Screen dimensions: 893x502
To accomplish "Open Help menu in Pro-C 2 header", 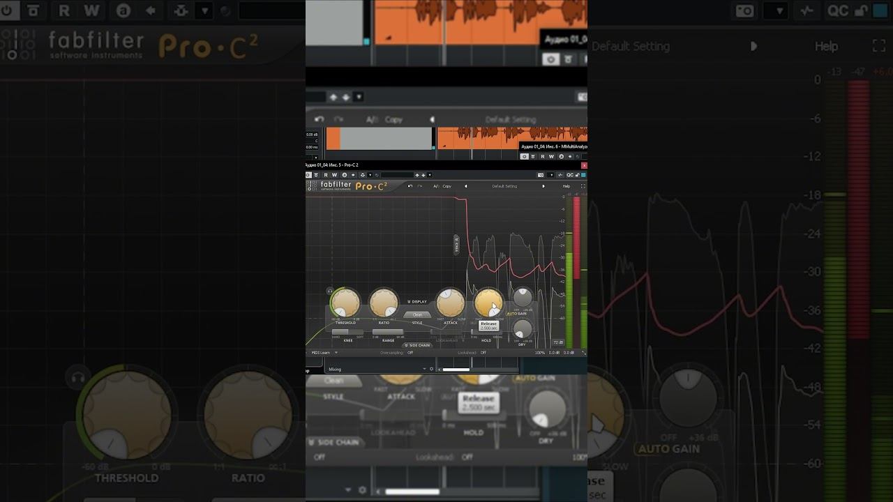I will [x=566, y=186].
